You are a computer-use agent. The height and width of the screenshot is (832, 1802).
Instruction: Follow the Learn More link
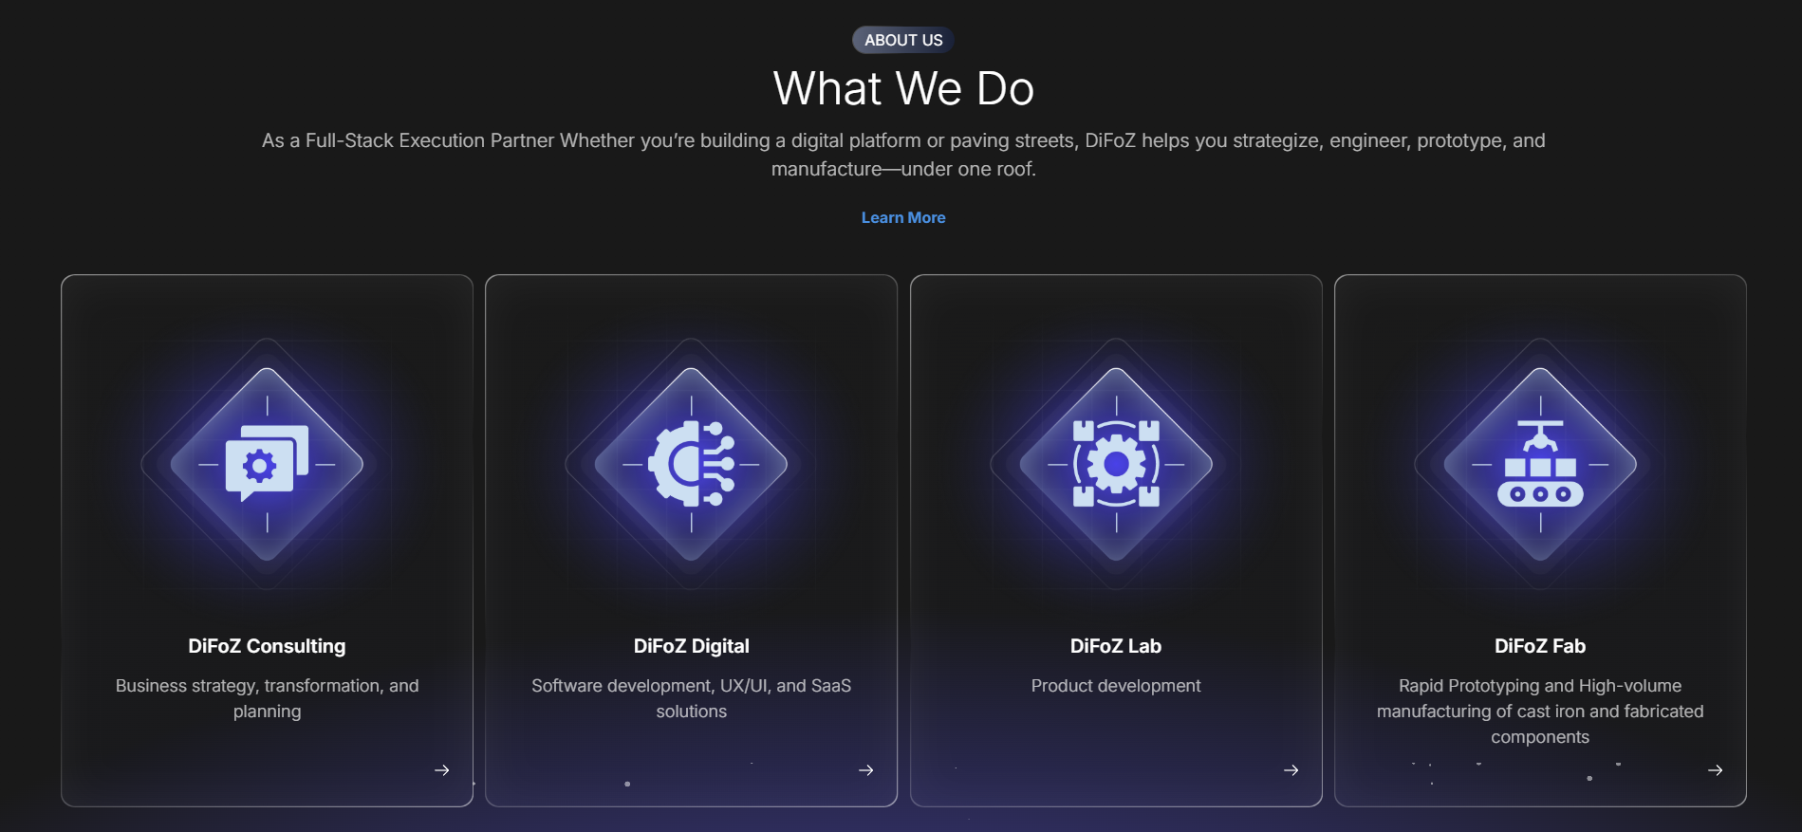(903, 217)
